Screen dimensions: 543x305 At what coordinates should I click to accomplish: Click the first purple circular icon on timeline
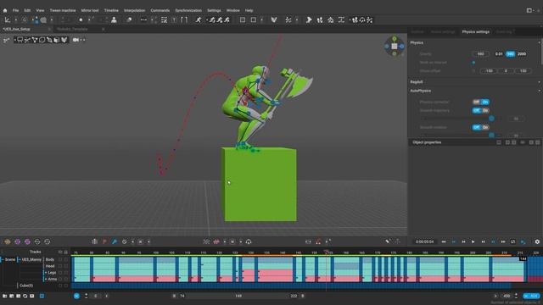[x=17, y=241]
